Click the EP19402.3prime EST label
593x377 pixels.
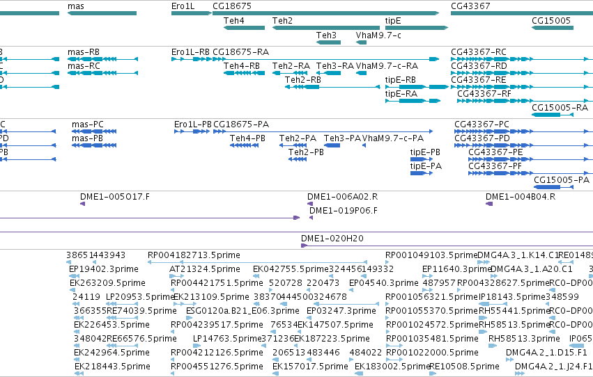click(x=104, y=269)
